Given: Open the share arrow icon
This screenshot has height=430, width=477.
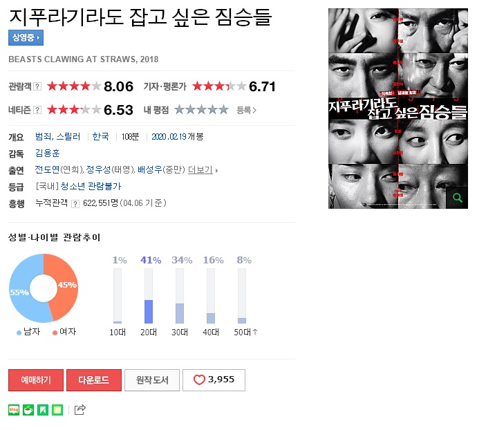Looking at the screenshot, I should tap(80, 410).
